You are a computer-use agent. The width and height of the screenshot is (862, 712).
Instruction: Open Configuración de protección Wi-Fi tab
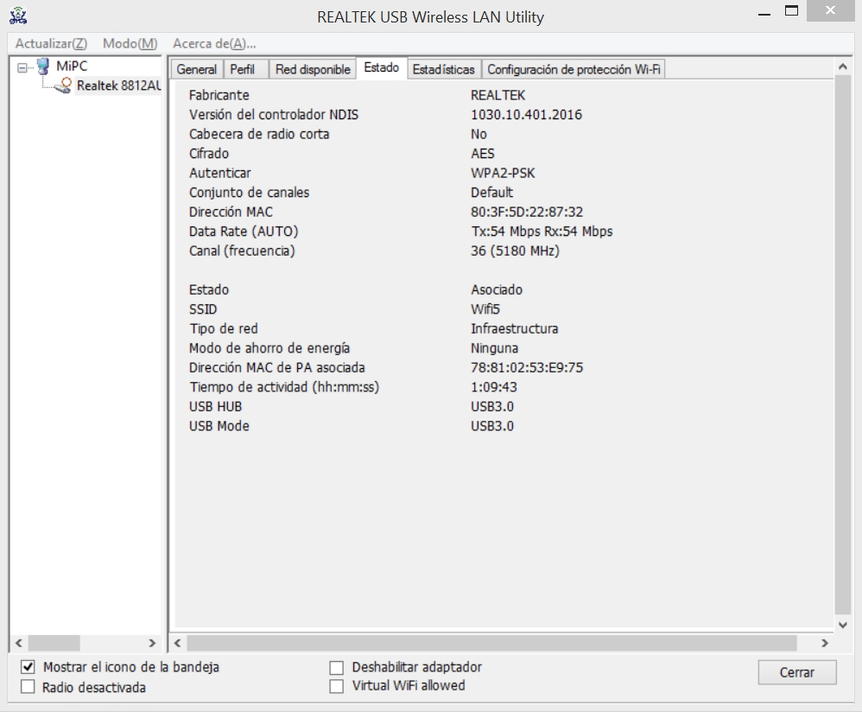pyautogui.click(x=574, y=69)
